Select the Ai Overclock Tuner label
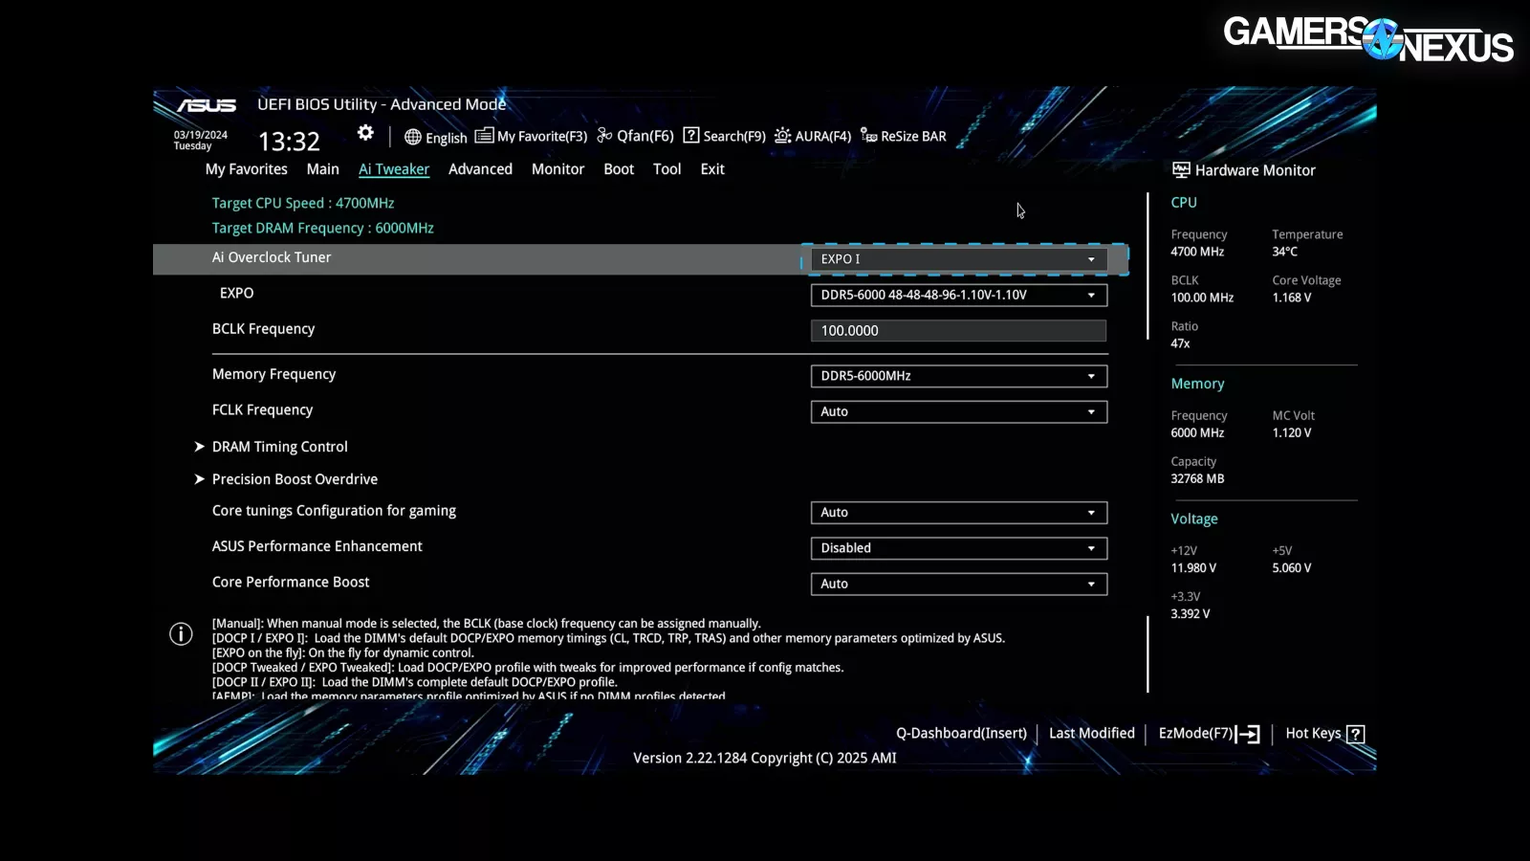The image size is (1530, 861). [272, 257]
